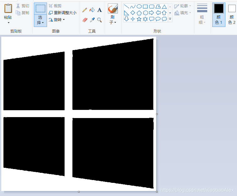Choose the Cloud callout shape
Image resolution: width=237 pixels, height=196 pixels.
[x=164, y=19]
